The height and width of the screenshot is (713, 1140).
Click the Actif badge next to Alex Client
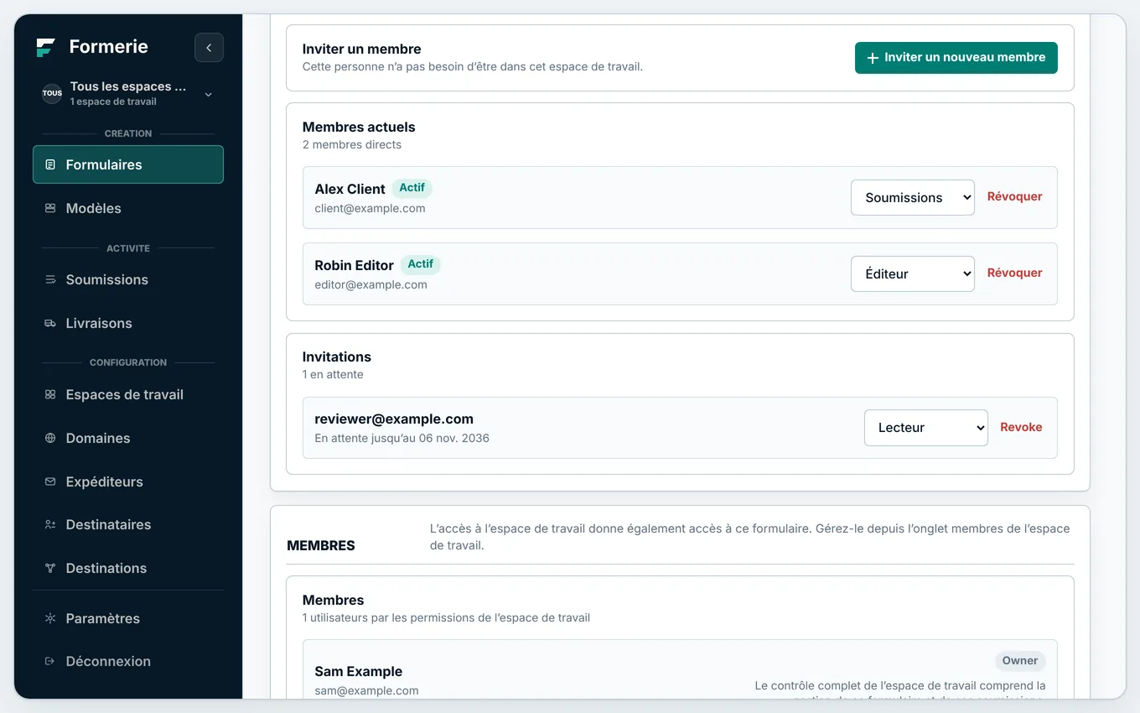[x=412, y=188]
